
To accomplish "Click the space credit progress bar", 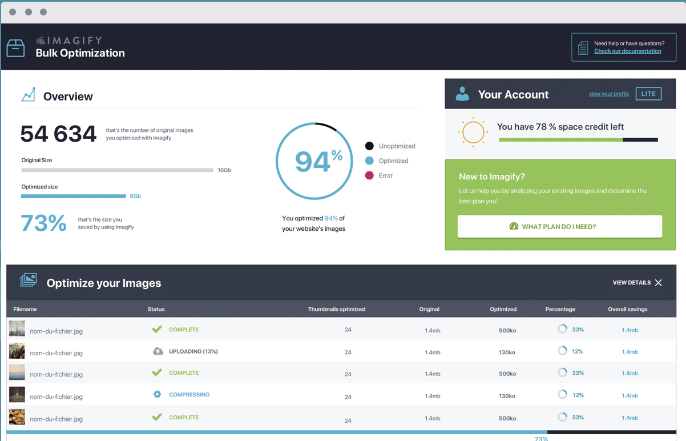I will pos(578,139).
